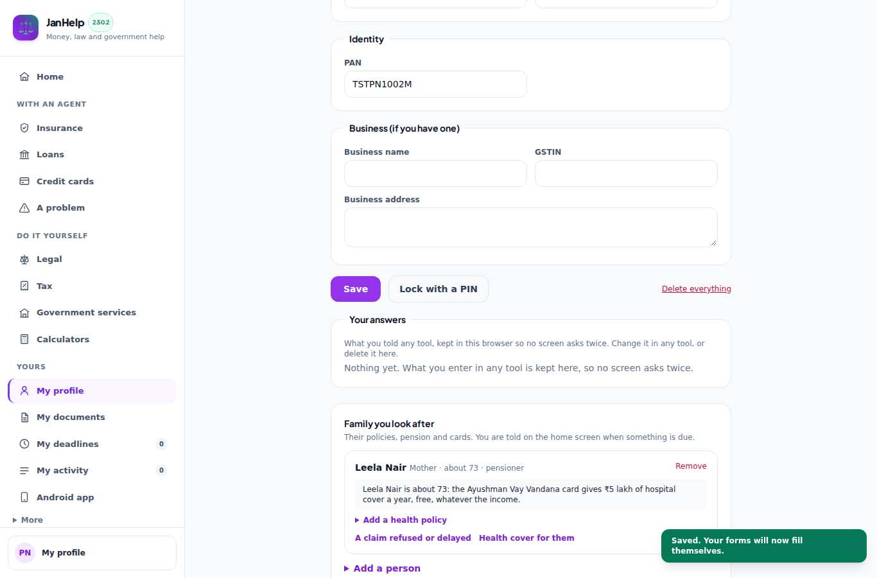This screenshot has width=877, height=578.
Task: Click the Legal scales icon
Action: [24, 259]
